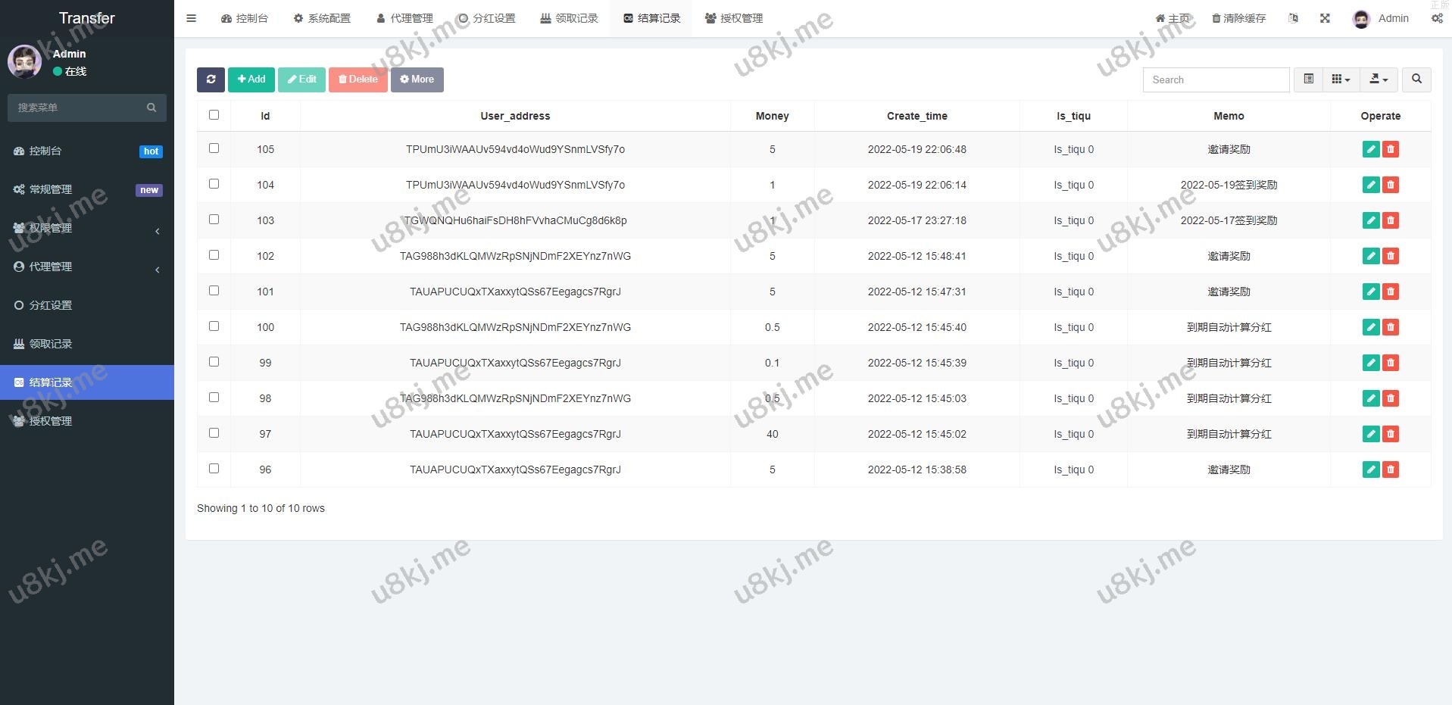This screenshot has width=1452, height=705.
Task: Toggle the table card view icon
Action: point(1308,80)
